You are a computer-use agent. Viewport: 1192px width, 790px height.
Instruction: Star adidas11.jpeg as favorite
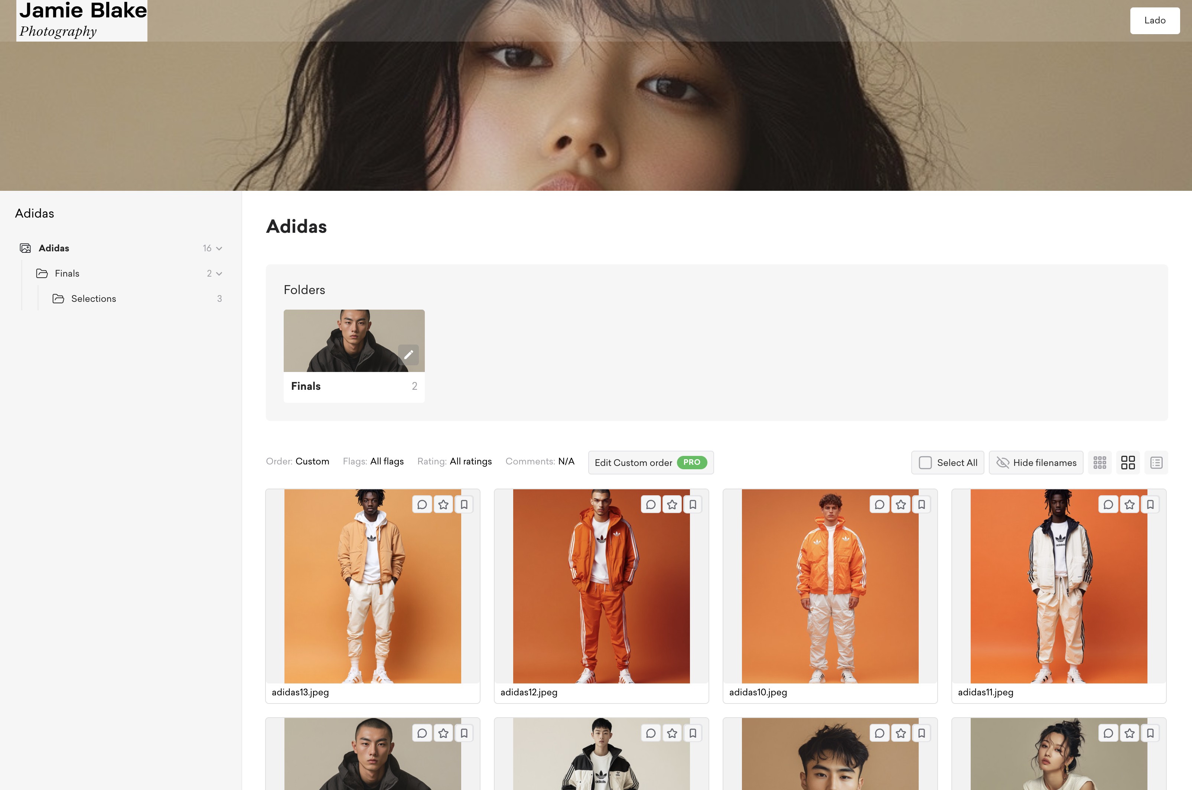pyautogui.click(x=1130, y=504)
